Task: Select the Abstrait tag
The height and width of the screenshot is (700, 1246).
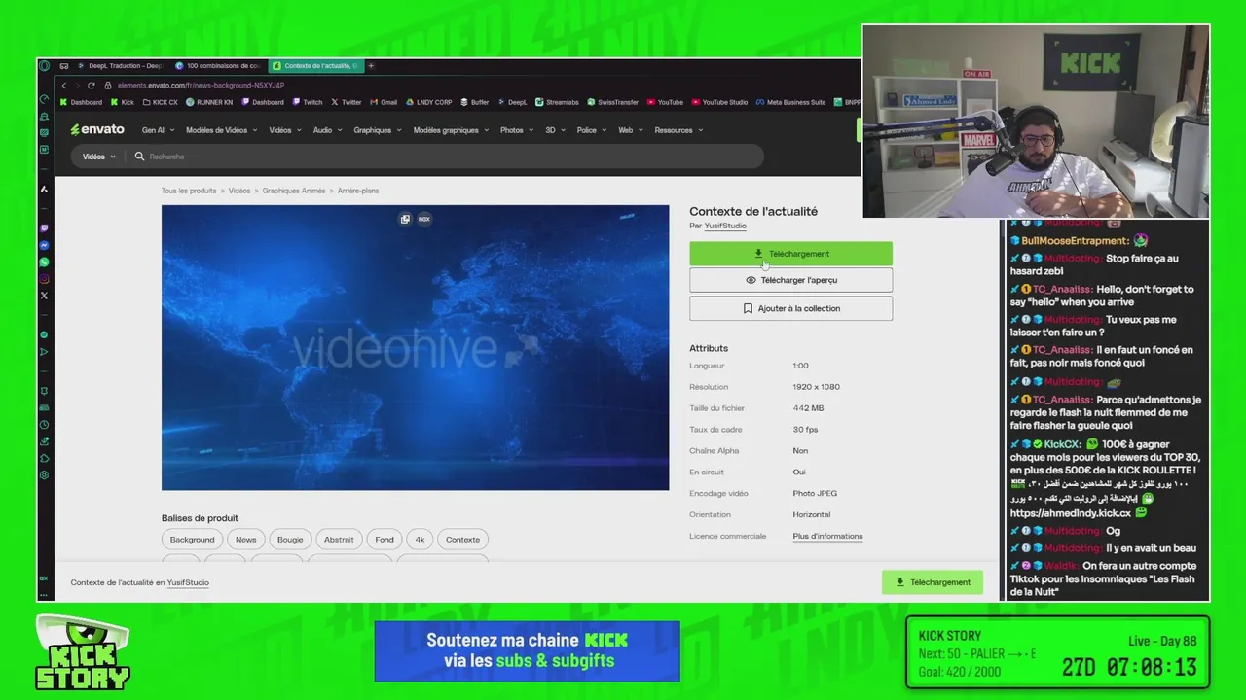Action: 339,540
